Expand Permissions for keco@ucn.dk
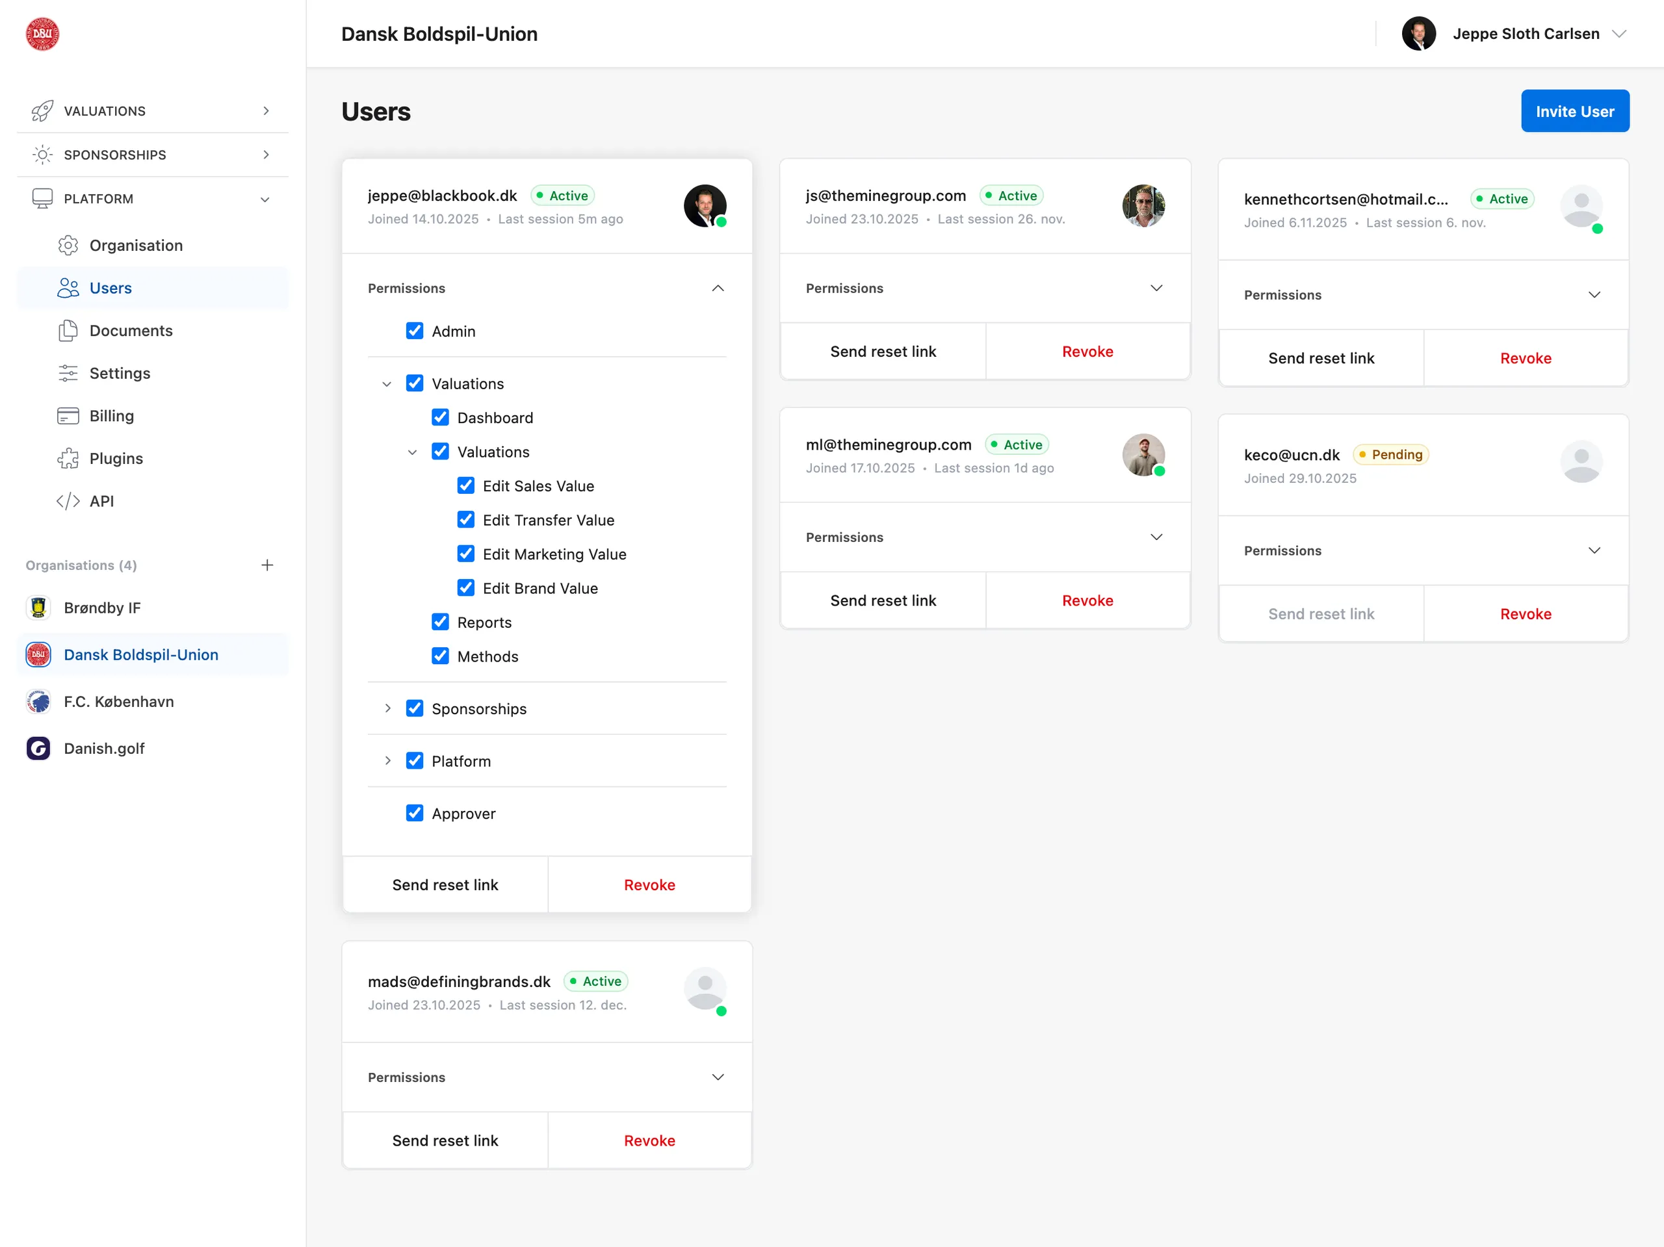 pyautogui.click(x=1594, y=550)
